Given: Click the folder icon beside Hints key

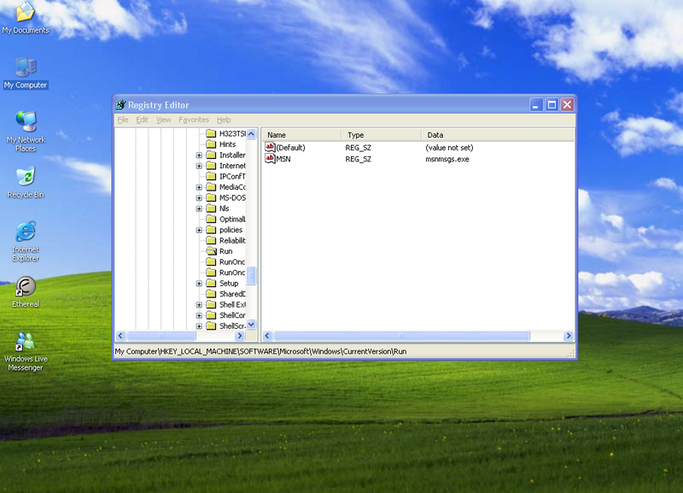Looking at the screenshot, I should point(211,144).
